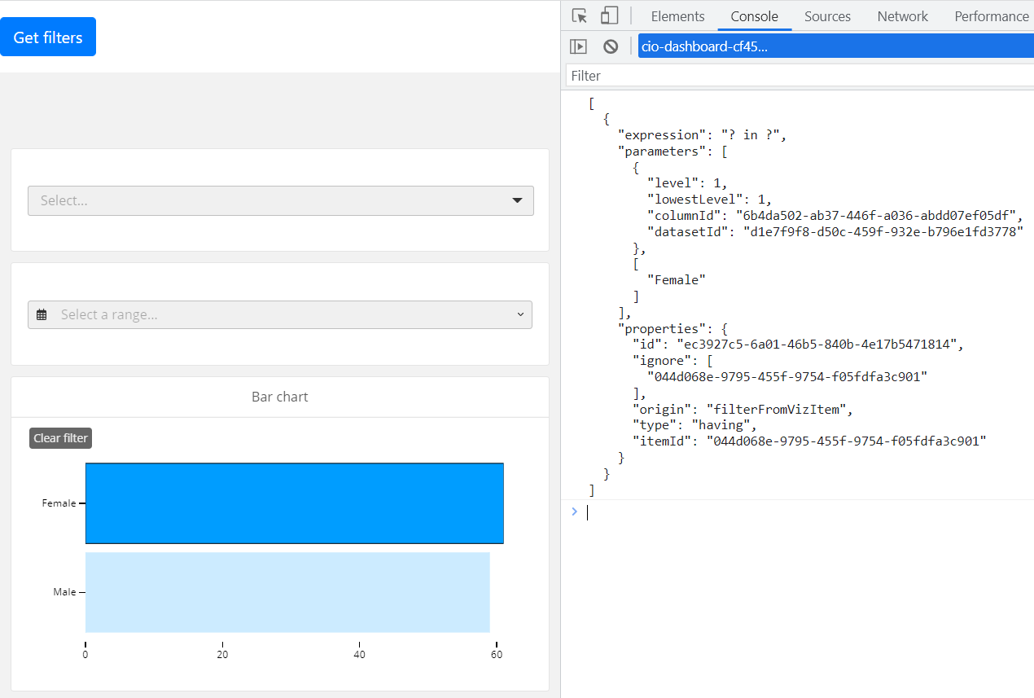The height and width of the screenshot is (698, 1034).
Task: Click the inspect element picker icon
Action: tap(580, 16)
